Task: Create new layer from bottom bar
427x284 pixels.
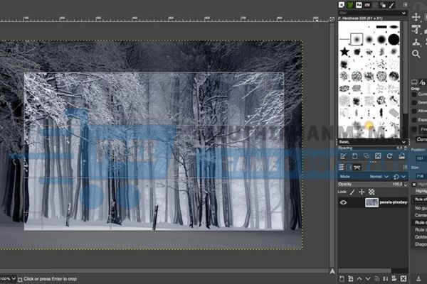Action: pyautogui.click(x=343, y=278)
